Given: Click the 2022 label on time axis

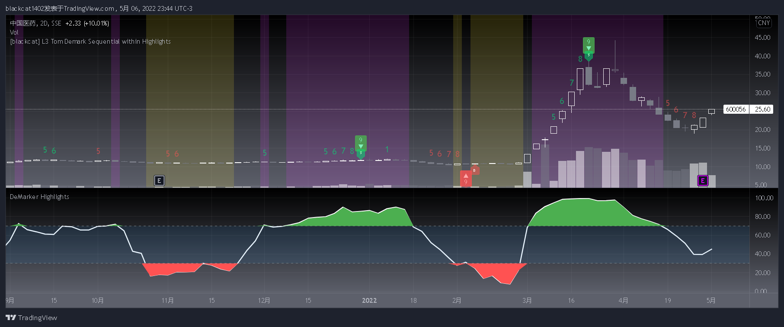Looking at the screenshot, I should [369, 301].
